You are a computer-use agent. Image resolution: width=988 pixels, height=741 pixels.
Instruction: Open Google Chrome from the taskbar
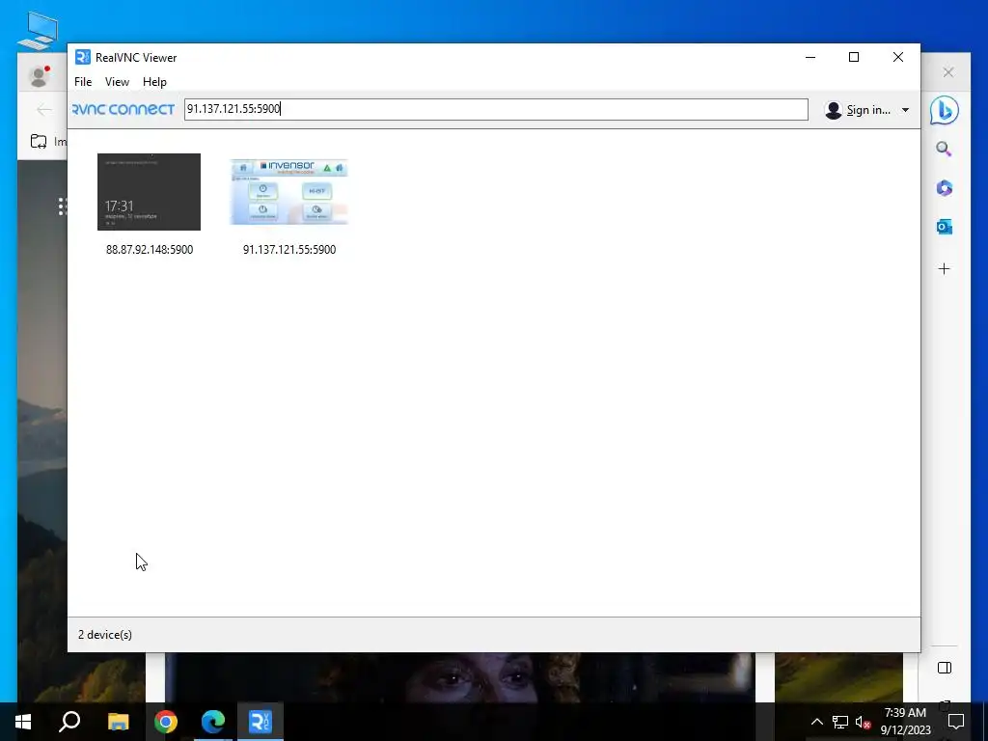pyautogui.click(x=166, y=722)
